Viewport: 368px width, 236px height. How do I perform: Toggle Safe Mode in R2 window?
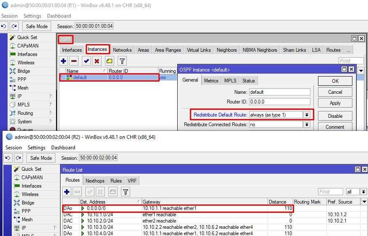[x=41, y=158]
